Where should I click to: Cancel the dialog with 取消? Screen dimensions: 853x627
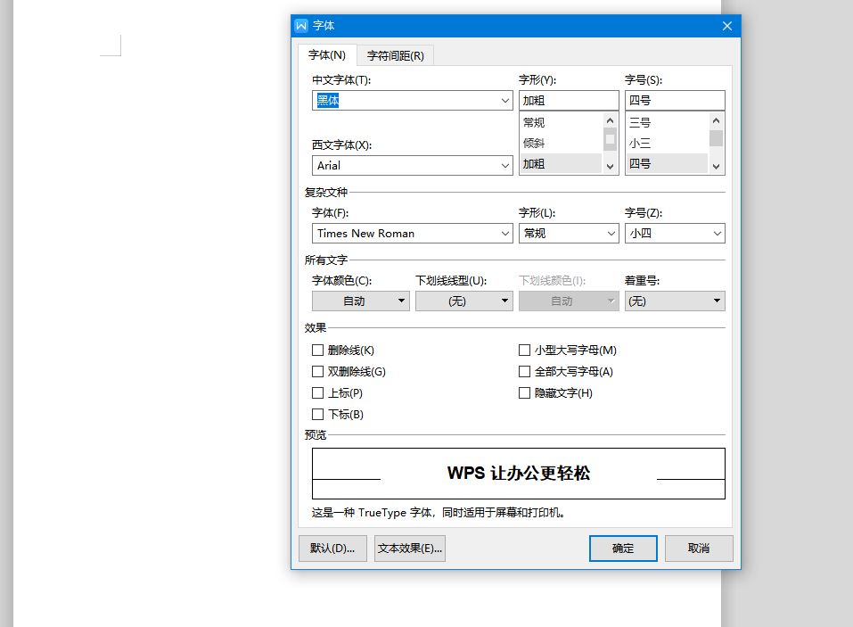699,549
